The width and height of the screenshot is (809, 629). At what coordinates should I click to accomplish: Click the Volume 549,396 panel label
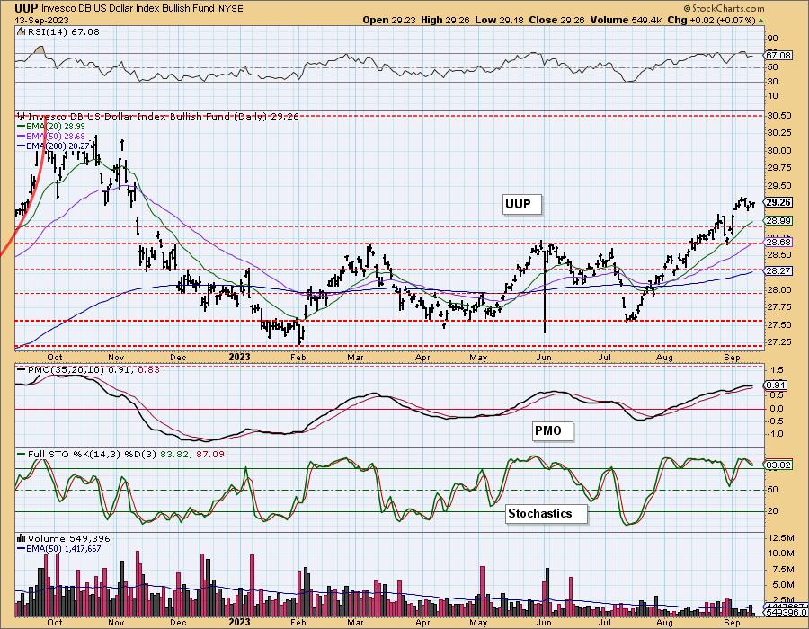click(x=67, y=539)
